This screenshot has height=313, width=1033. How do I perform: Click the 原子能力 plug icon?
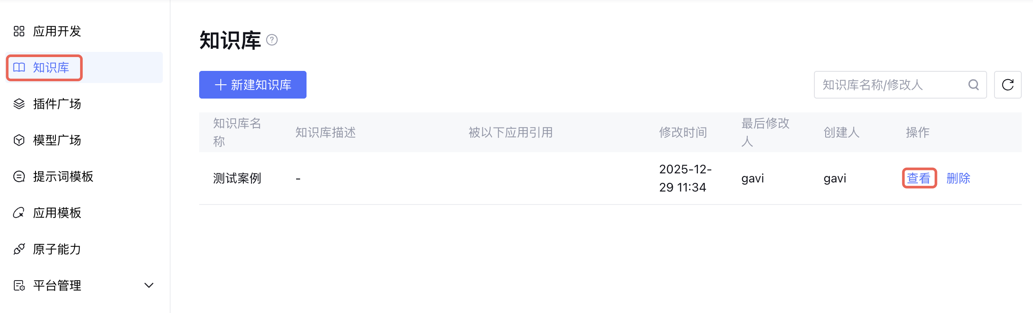[19, 249]
